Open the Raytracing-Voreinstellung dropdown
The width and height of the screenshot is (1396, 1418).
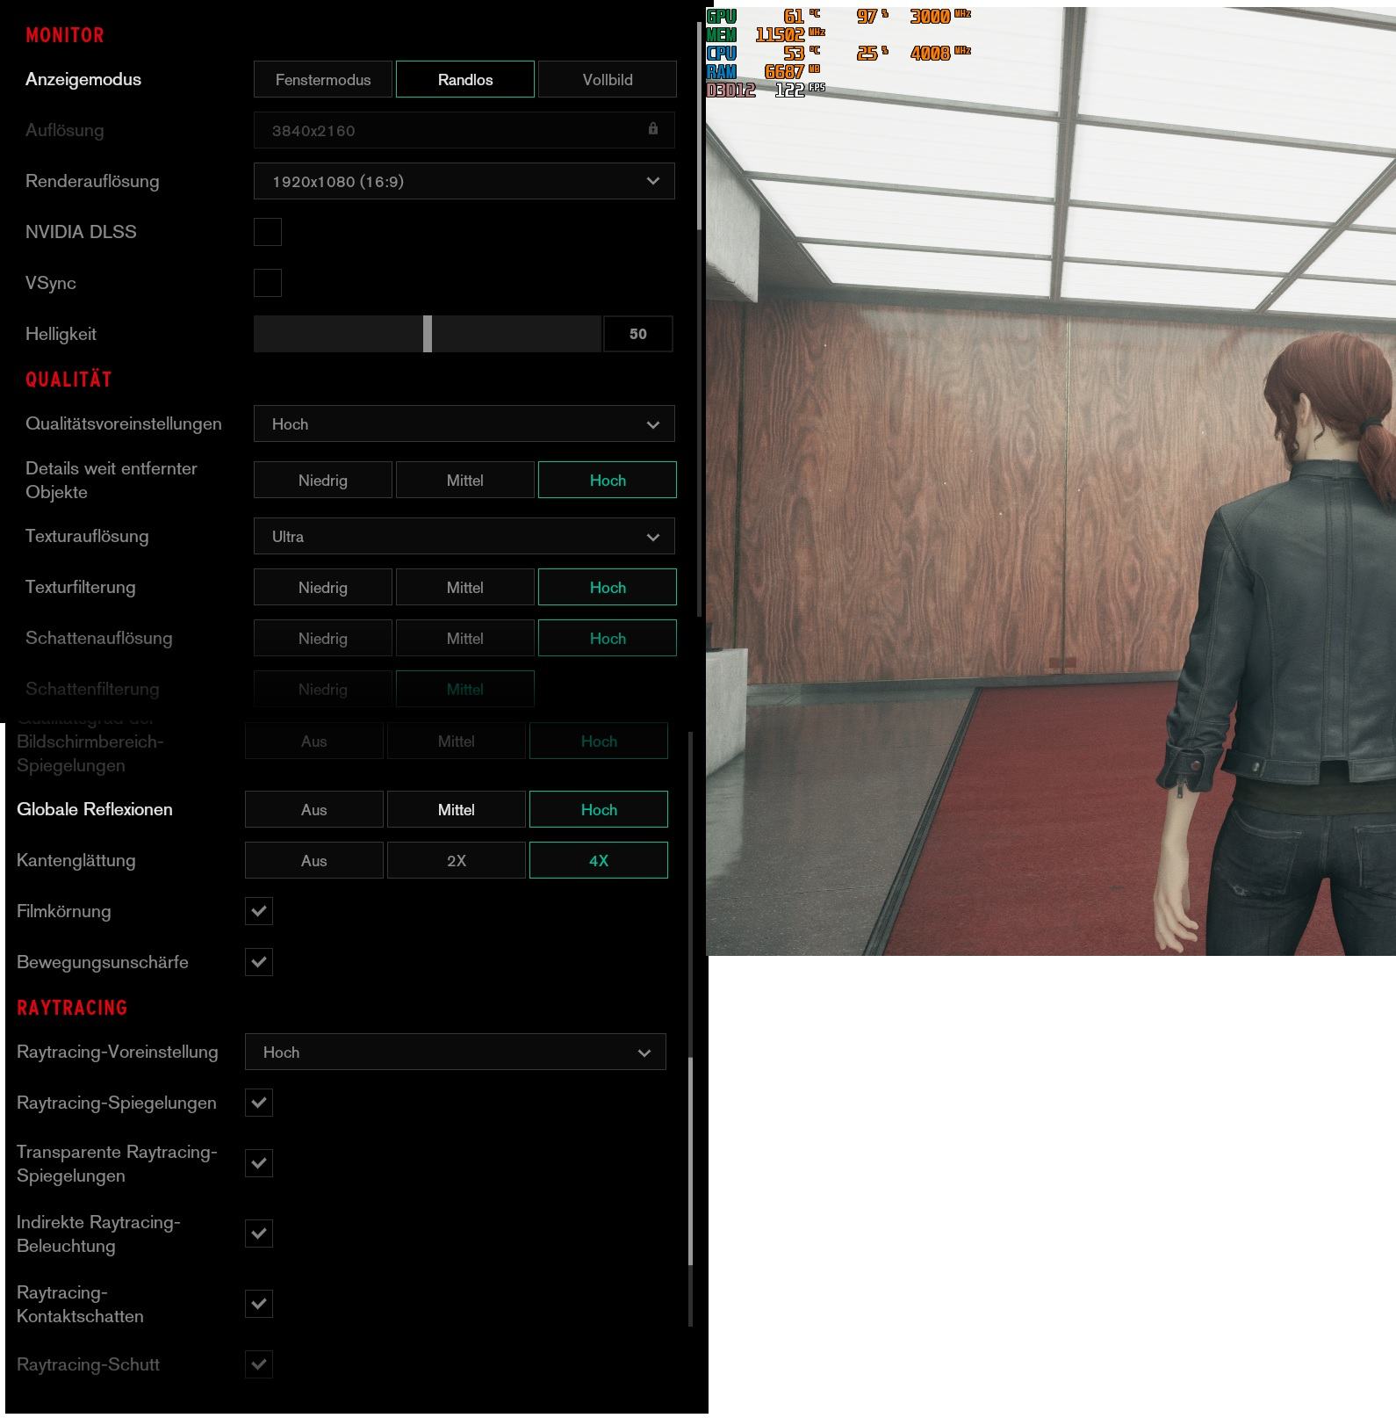pyautogui.click(x=456, y=1052)
